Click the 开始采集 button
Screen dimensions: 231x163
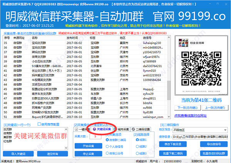[88, 146]
